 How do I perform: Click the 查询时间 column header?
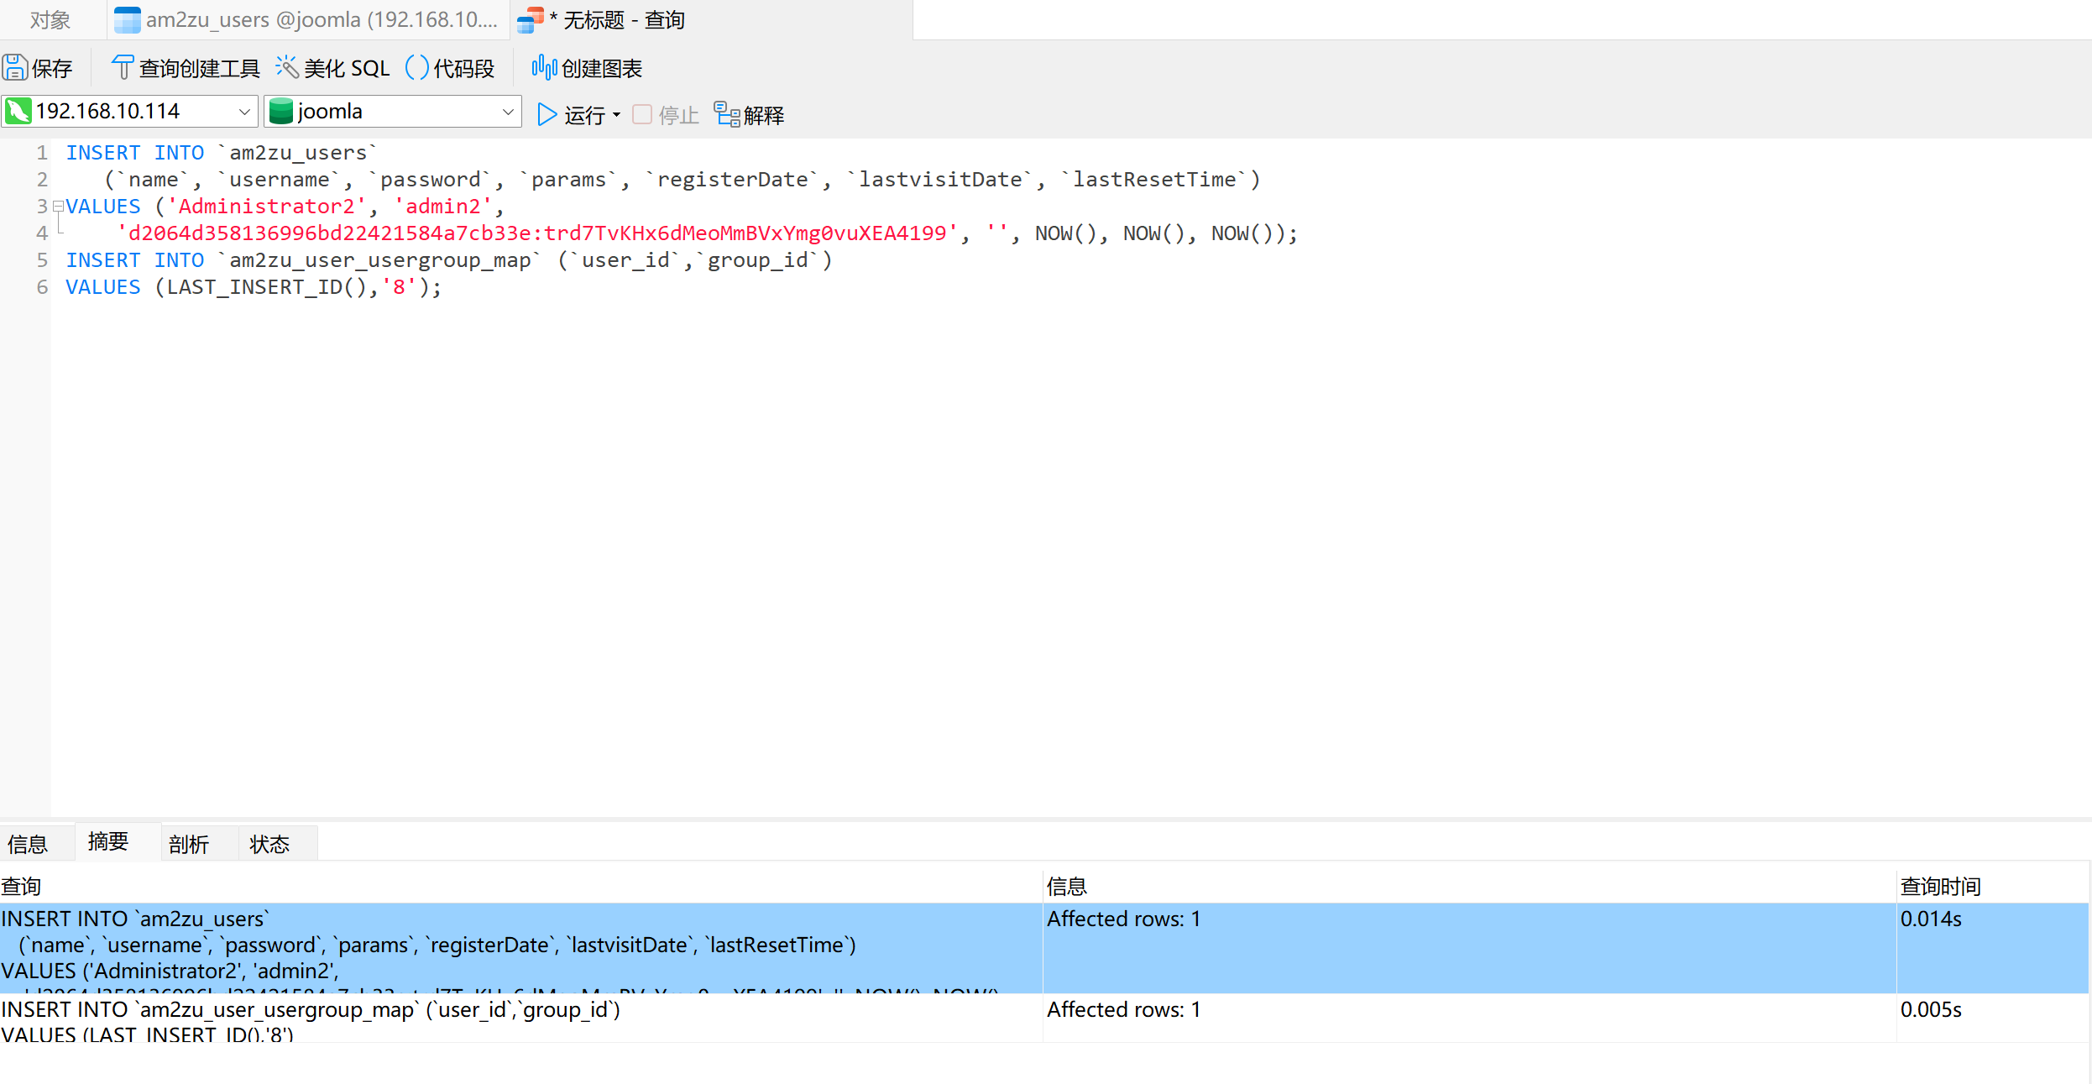pyautogui.click(x=1940, y=886)
